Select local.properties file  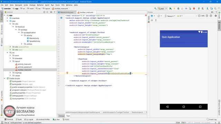pyautogui.click(x=23, y=99)
